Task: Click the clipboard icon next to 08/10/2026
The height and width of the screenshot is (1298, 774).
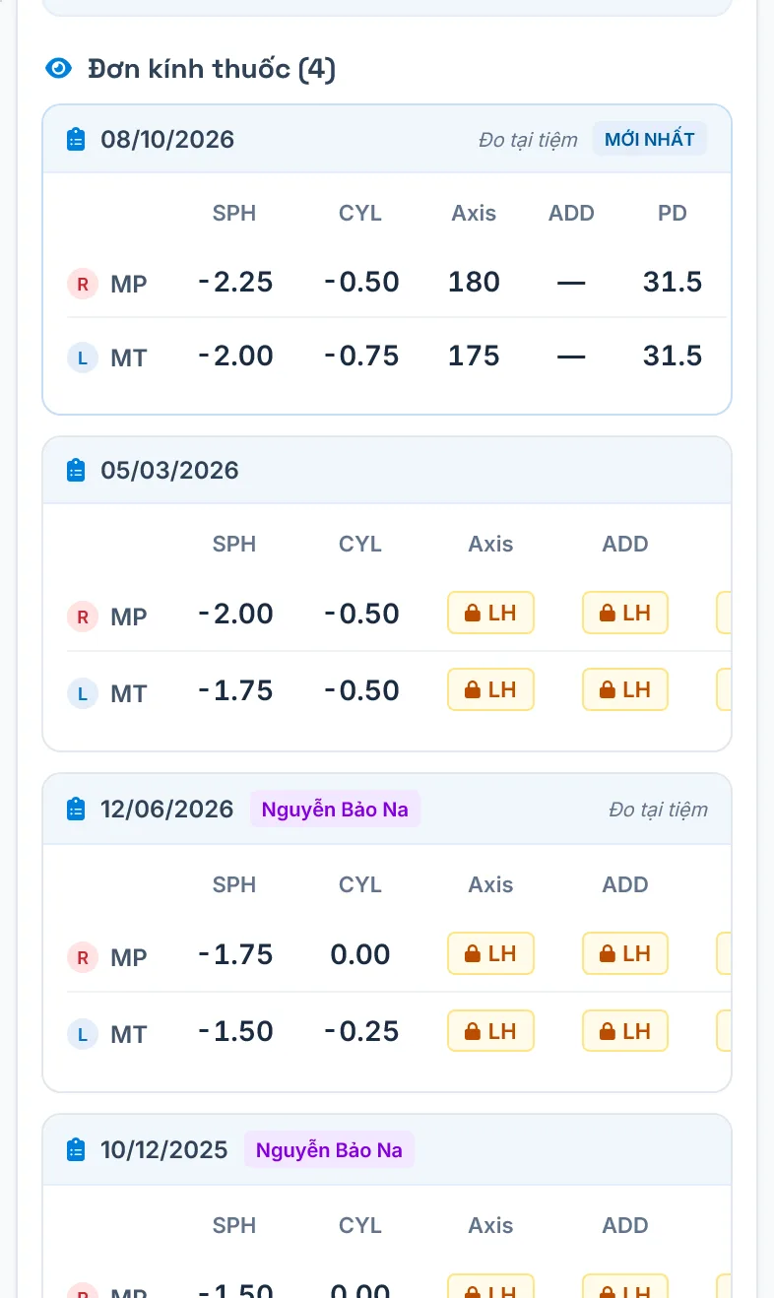Action: tap(76, 140)
